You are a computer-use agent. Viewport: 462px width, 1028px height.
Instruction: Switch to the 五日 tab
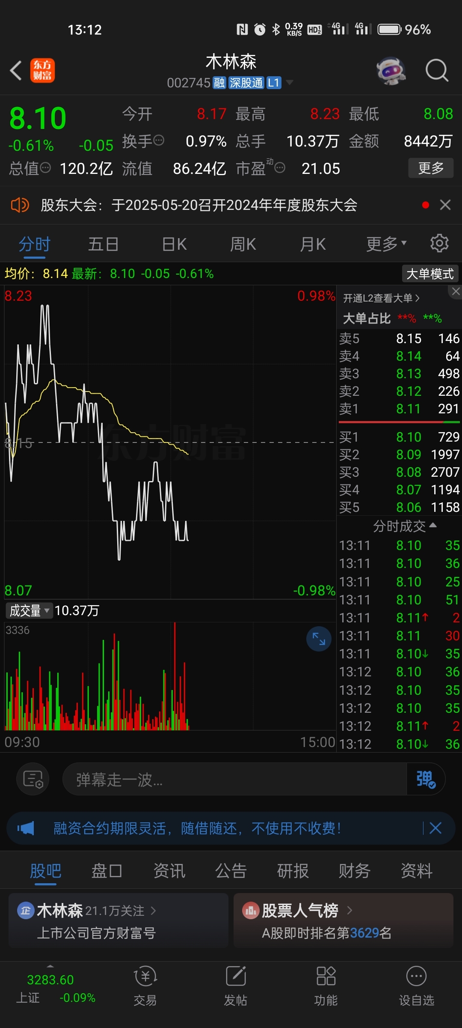coord(103,244)
